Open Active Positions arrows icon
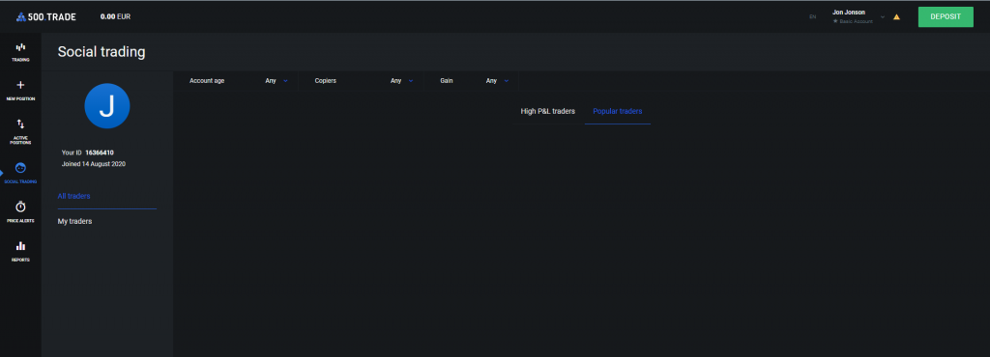Screen dimensions: 990x357 coord(20,124)
